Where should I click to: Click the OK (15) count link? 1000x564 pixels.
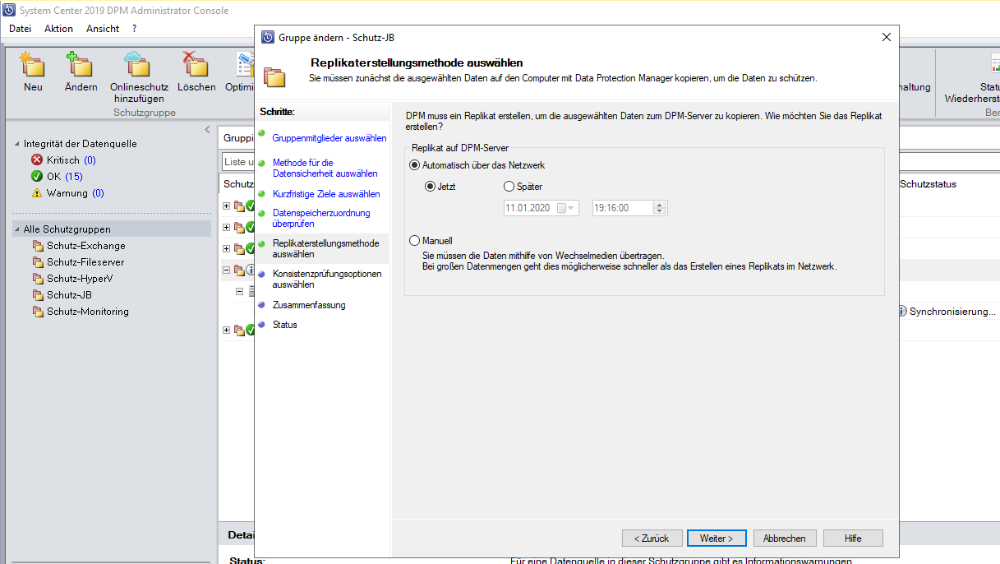point(74,177)
